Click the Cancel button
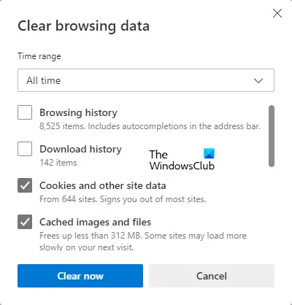Viewport: 292px width, 305px height. (x=212, y=276)
